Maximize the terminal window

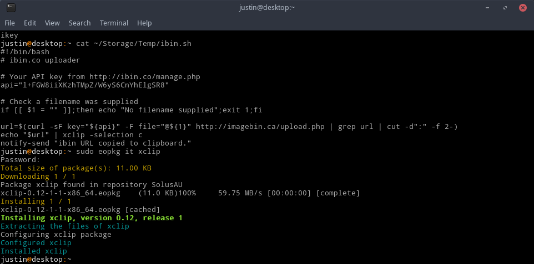click(505, 8)
